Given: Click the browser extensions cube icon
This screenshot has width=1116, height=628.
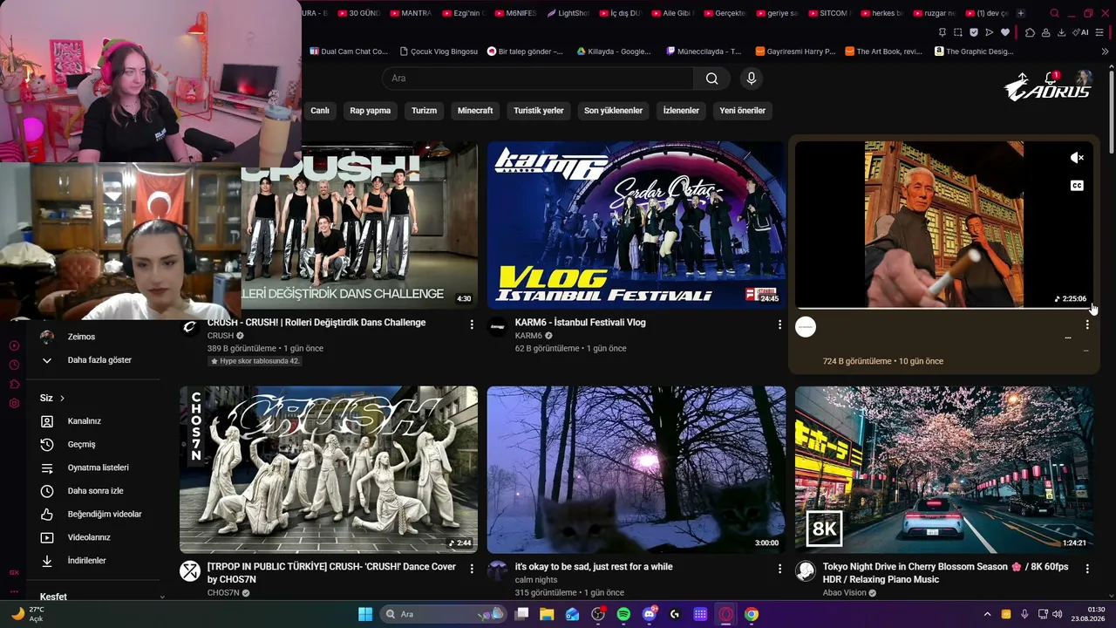Looking at the screenshot, I should pos(1030,32).
